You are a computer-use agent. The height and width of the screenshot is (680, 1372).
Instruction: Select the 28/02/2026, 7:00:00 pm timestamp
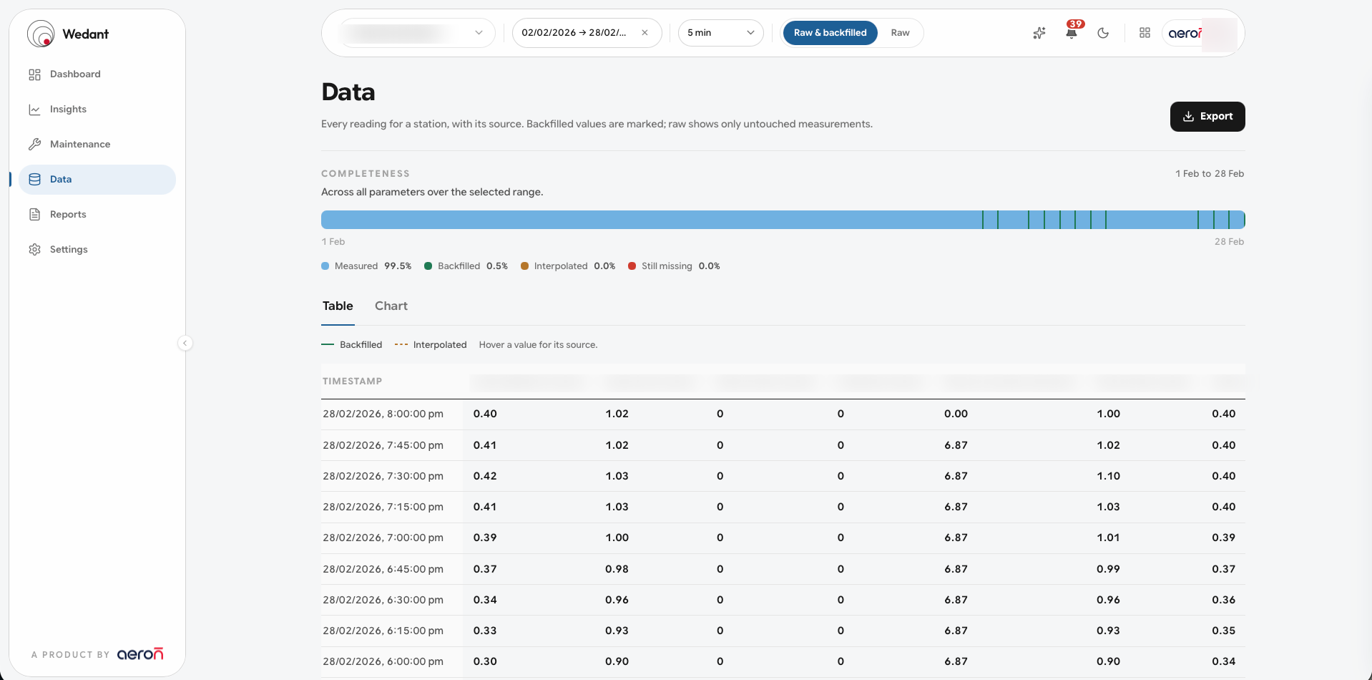[x=383, y=538]
